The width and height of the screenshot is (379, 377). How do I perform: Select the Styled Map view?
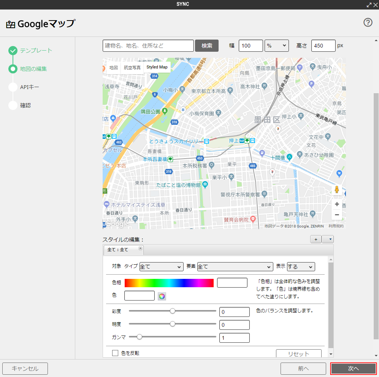tap(157, 67)
